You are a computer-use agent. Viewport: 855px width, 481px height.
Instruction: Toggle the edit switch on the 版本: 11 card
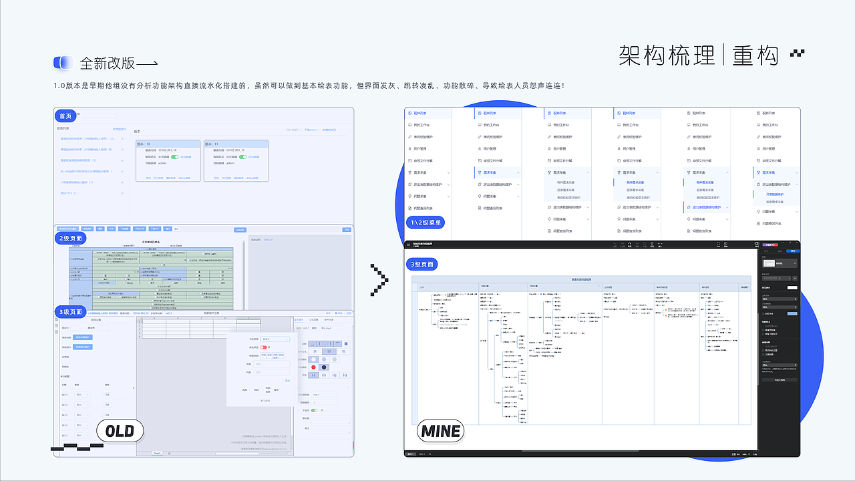pyautogui.click(x=242, y=156)
